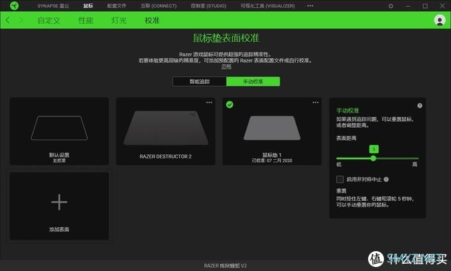451x271 pixels.
Task: Open the 鼠标 top menu
Action: pyautogui.click(x=88, y=6)
